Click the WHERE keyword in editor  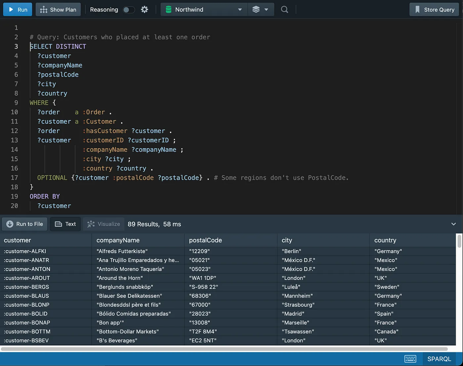click(39, 103)
